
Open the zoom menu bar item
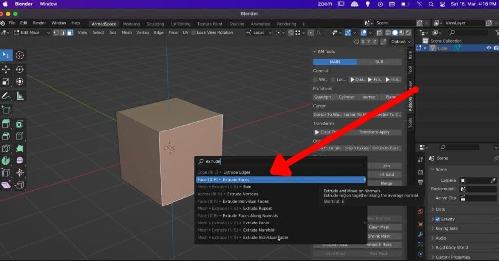325,4
